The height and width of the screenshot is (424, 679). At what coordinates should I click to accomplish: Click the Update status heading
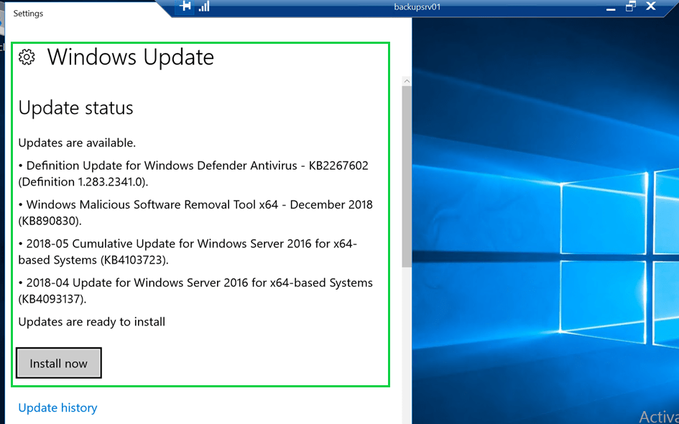click(75, 109)
